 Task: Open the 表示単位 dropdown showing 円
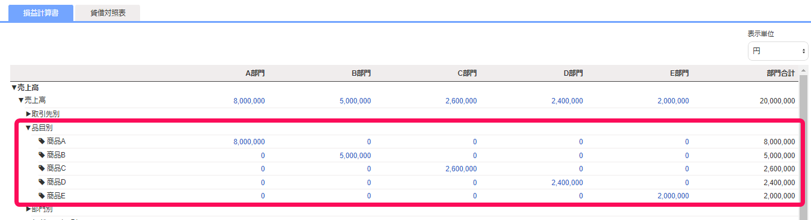(x=777, y=51)
